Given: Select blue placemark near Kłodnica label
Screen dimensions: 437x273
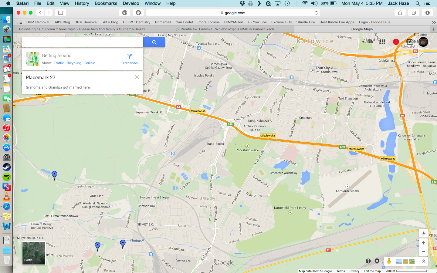Looking at the screenshot, I should (123, 244).
